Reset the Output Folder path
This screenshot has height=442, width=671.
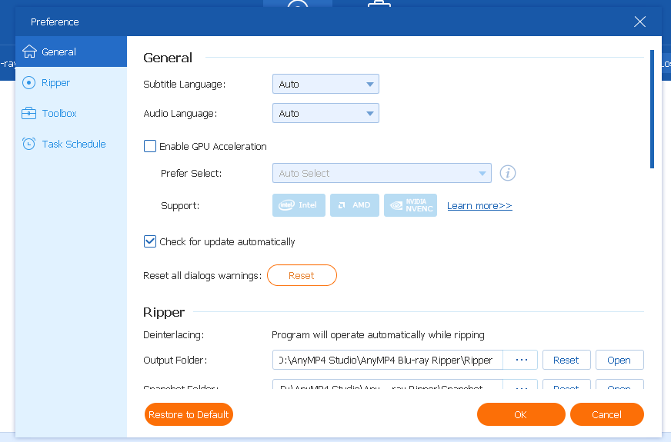coord(566,360)
